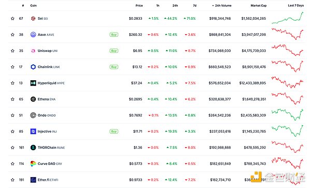Click the Buy button for Aave
Screen dimensions: 311x188
114,35
